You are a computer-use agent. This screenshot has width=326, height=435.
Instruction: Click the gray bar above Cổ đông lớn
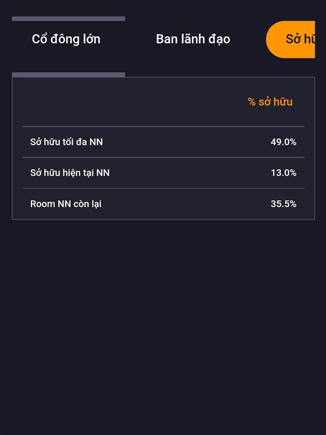coord(68,18)
